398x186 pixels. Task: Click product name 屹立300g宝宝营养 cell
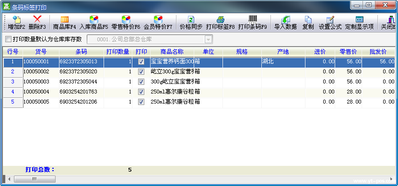click(172, 72)
